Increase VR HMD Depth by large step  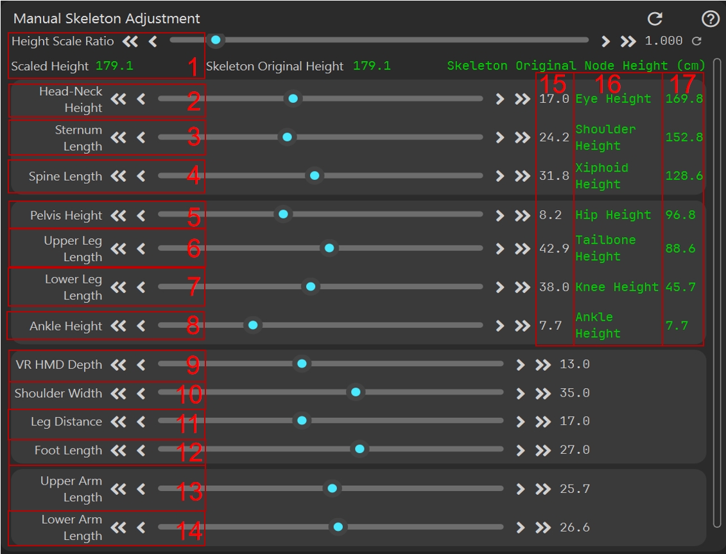pos(543,365)
